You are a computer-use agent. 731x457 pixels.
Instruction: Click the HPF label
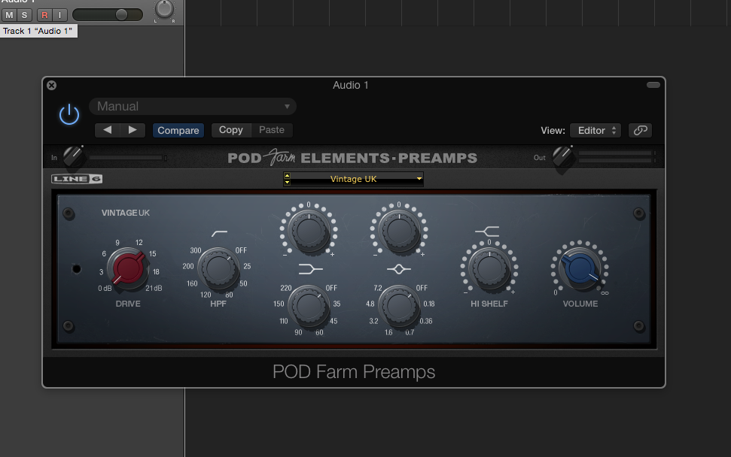pos(218,304)
